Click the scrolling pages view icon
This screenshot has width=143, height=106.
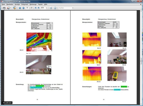coord(51,8)
